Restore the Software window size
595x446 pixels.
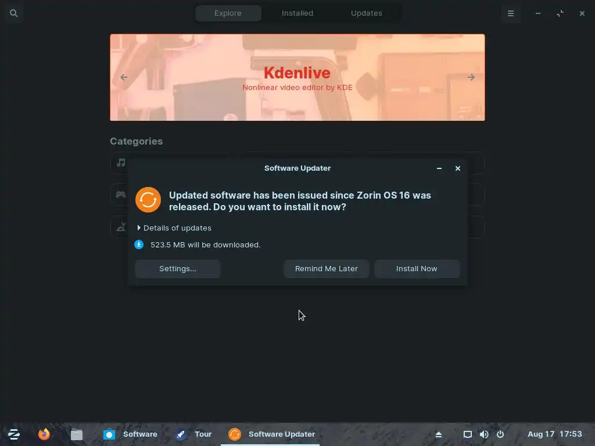560,13
